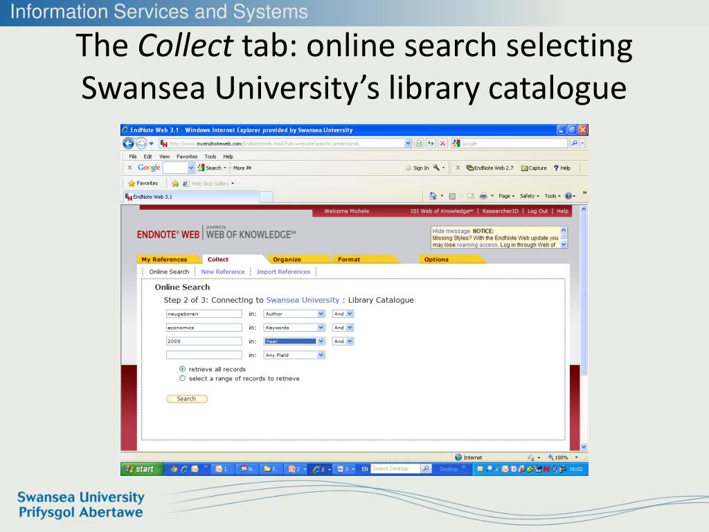
Task: Click the compatibility view icon by address bar
Action: (419, 143)
